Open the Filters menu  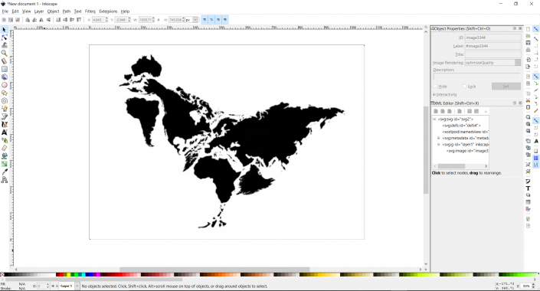[90, 11]
